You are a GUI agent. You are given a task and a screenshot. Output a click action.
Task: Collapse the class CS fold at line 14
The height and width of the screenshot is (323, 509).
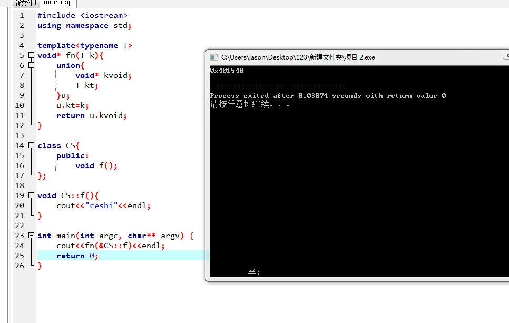tap(31, 145)
